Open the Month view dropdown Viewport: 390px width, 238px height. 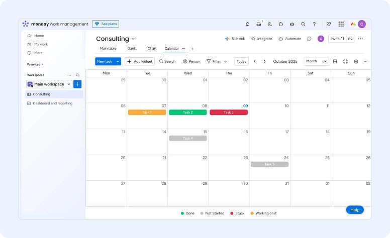(x=317, y=61)
